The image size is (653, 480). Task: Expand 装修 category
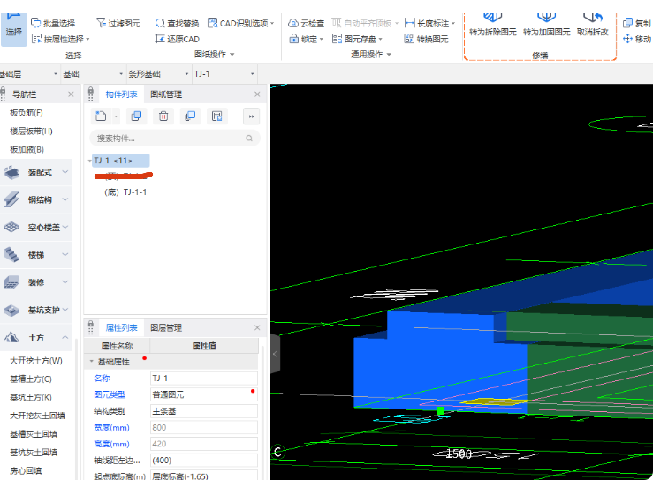pyautogui.click(x=36, y=282)
